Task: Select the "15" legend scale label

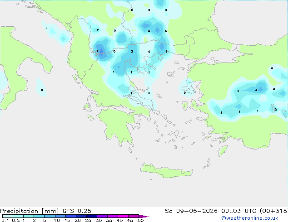Action: coord(67,220)
